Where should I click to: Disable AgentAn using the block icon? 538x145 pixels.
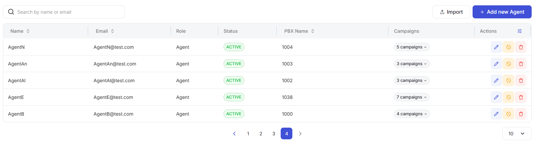[x=509, y=64]
